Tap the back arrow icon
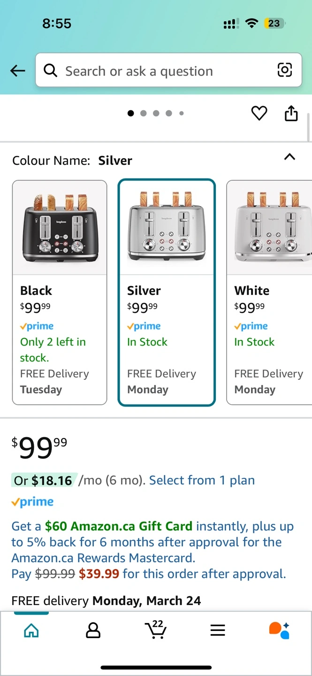This screenshot has height=676, width=312. 18,71
